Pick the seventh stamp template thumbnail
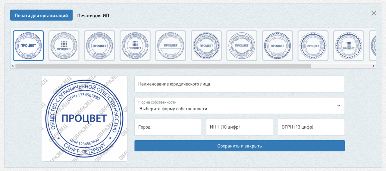 (x=242, y=46)
